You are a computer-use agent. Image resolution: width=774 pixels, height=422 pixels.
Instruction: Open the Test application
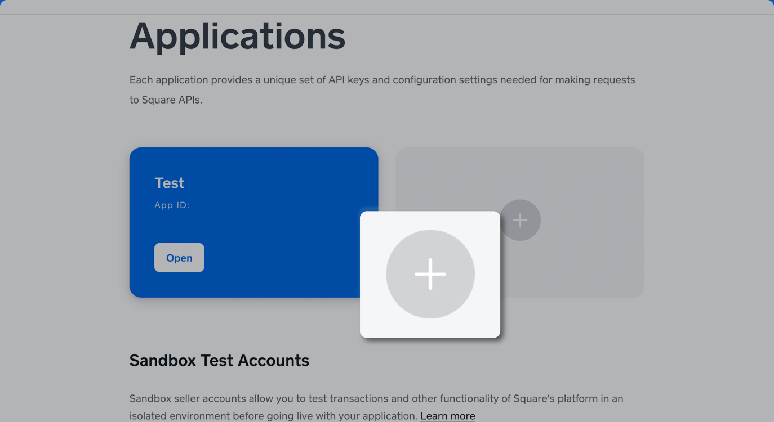tap(179, 258)
